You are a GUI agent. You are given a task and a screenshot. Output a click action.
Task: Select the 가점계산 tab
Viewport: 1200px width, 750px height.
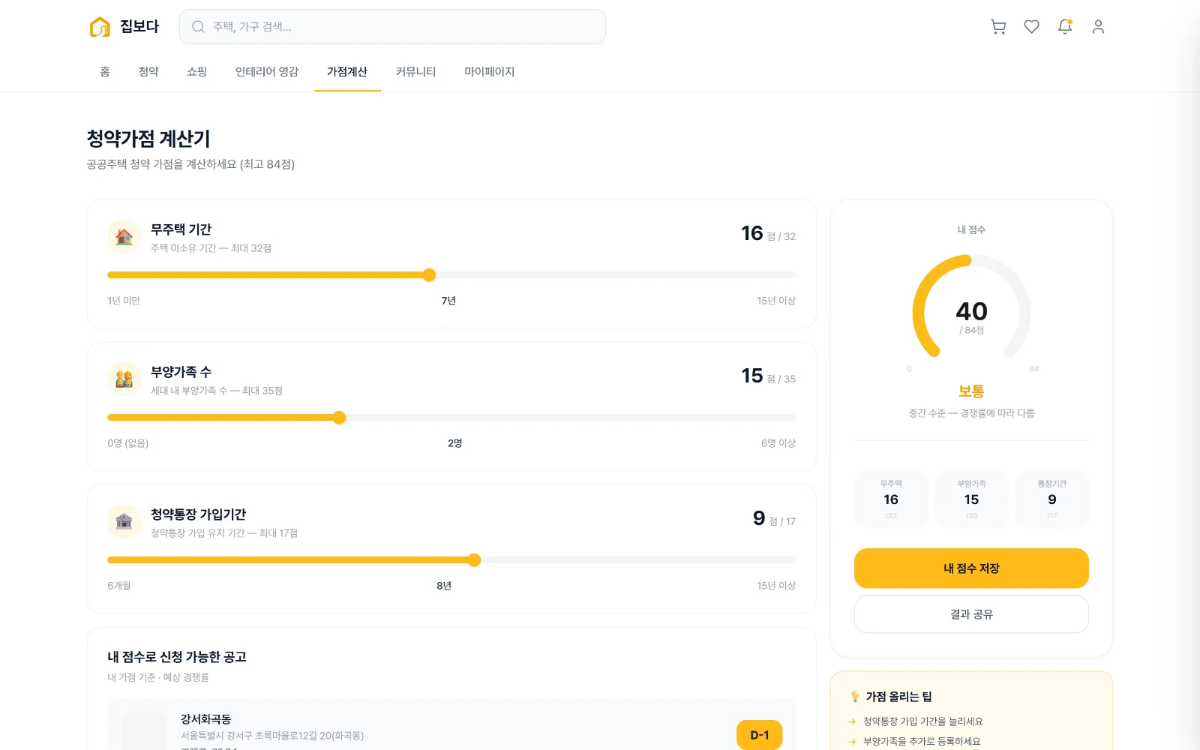[x=347, y=72]
